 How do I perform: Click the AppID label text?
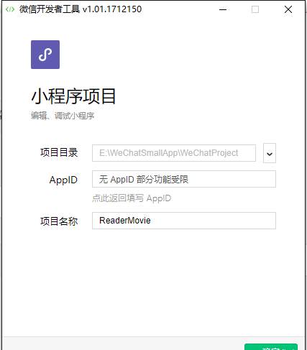[63, 180]
